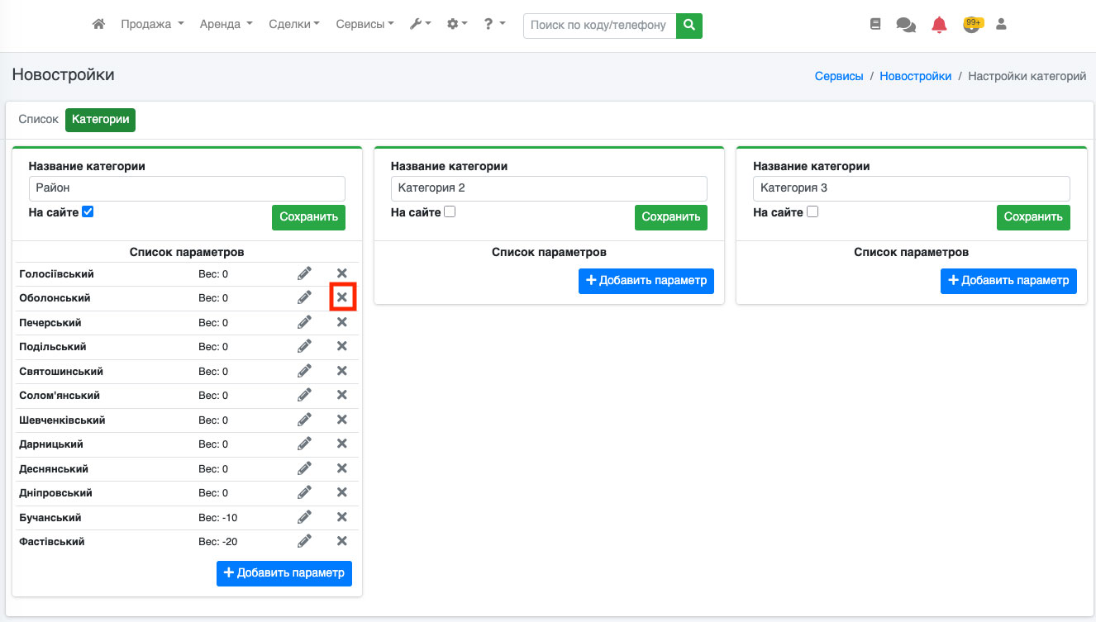Delete the Фастівський parameter
The image size is (1096, 622).
(341, 541)
